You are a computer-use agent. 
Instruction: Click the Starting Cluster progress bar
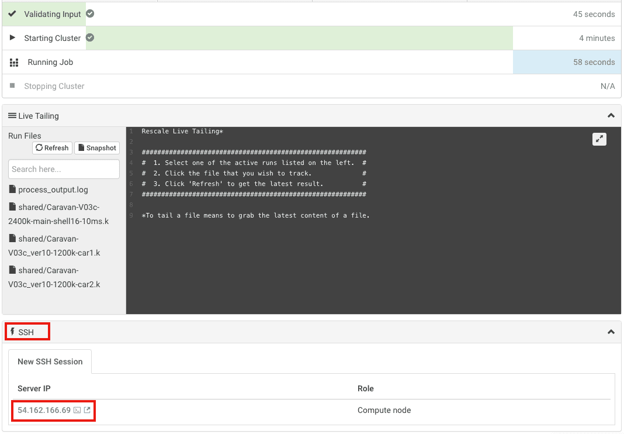click(x=292, y=38)
